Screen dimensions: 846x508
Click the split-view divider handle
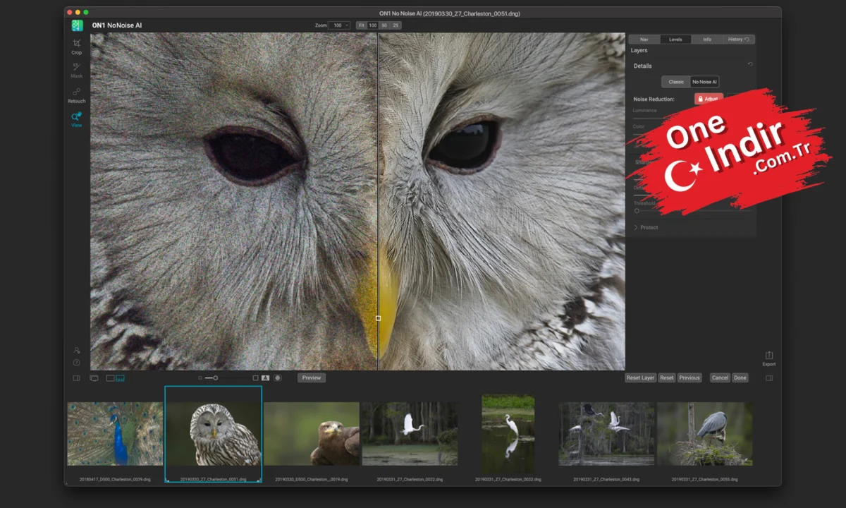click(379, 318)
